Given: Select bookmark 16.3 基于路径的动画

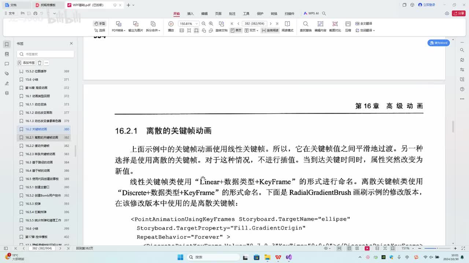Looking at the screenshot, I should [44, 162].
